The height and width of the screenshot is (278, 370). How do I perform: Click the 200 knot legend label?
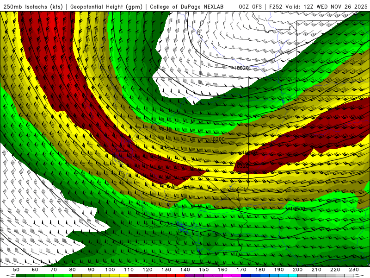click(x=297, y=270)
